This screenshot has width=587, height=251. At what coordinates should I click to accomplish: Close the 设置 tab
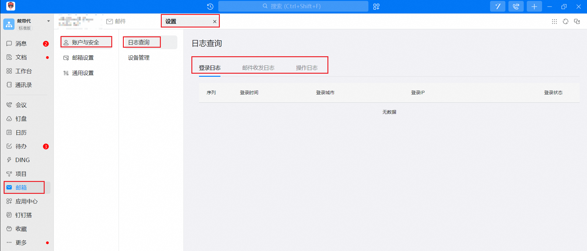tap(215, 21)
